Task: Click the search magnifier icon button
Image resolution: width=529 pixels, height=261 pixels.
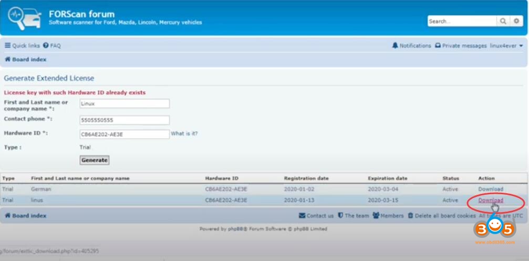Action: (503, 21)
